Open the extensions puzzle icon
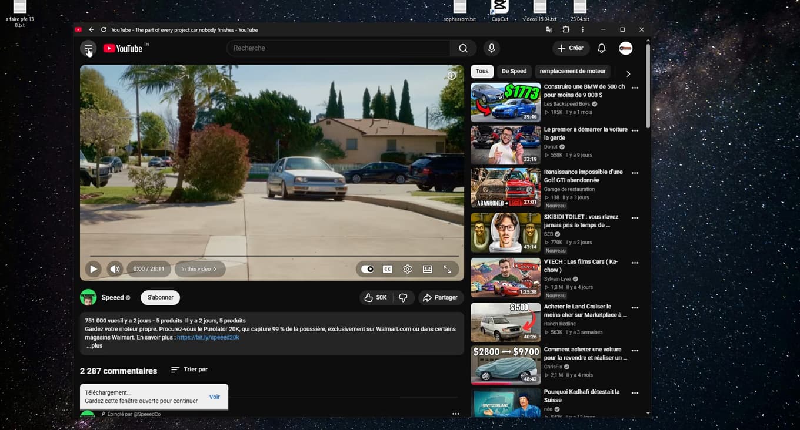 click(566, 29)
